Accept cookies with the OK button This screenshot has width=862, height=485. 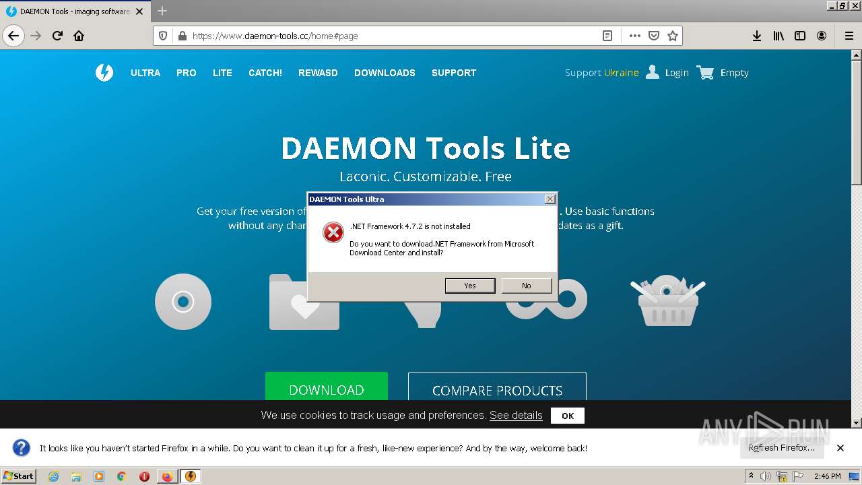[568, 416]
